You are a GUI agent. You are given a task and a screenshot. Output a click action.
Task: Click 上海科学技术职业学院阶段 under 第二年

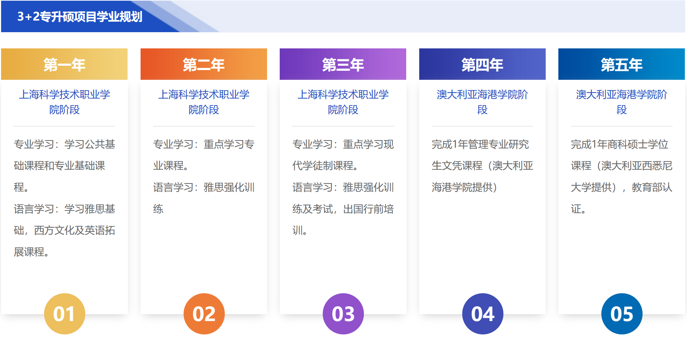(204, 102)
